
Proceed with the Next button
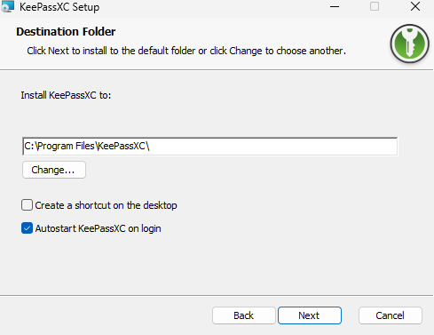tap(310, 315)
